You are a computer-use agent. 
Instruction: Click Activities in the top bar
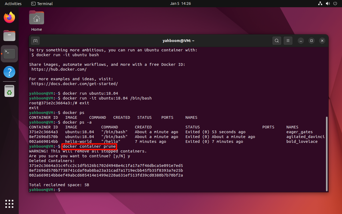click(x=13, y=3)
